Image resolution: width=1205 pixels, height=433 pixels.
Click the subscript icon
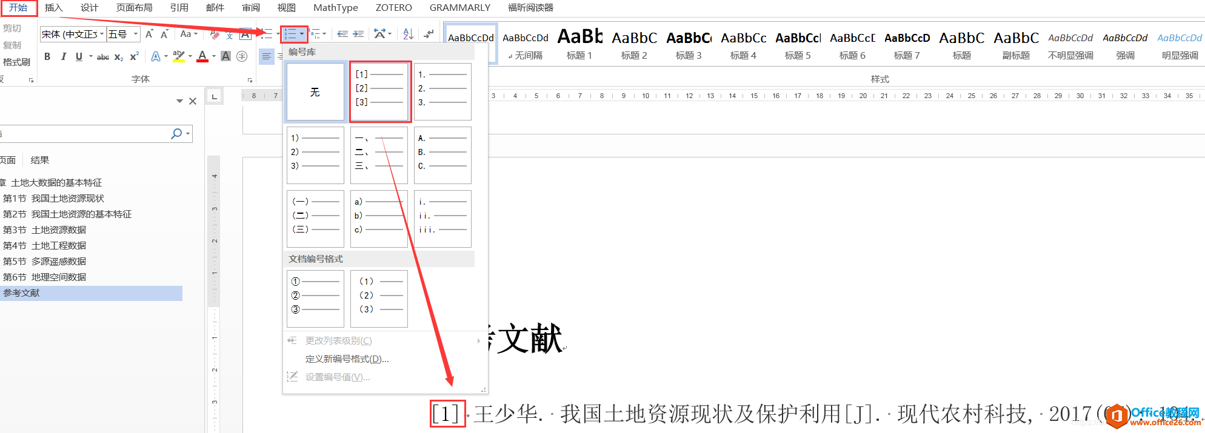[119, 57]
